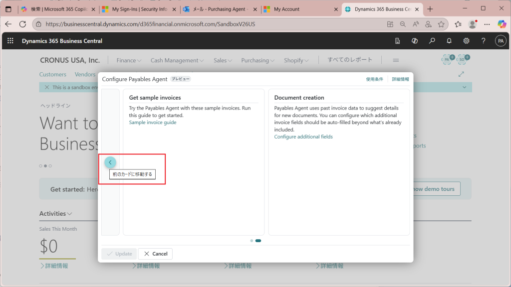Collapse the Activities section chevron

click(69, 214)
